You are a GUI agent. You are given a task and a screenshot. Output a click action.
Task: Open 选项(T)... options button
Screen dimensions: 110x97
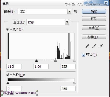click(94, 37)
